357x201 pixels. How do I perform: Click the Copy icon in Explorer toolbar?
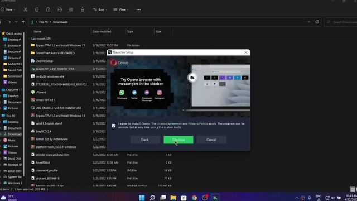point(37,9)
